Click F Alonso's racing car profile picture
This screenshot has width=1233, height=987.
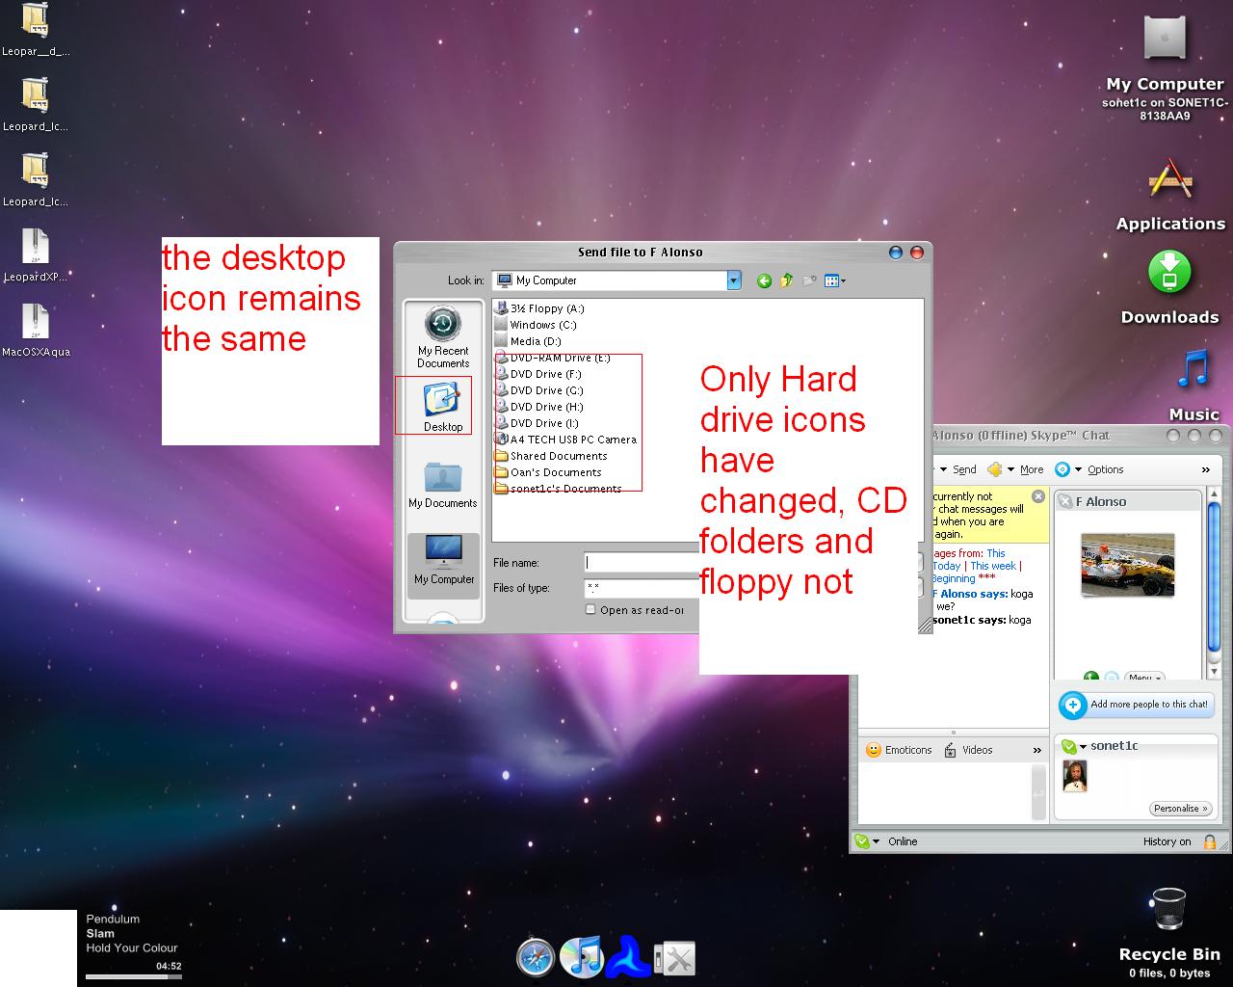coord(1128,564)
